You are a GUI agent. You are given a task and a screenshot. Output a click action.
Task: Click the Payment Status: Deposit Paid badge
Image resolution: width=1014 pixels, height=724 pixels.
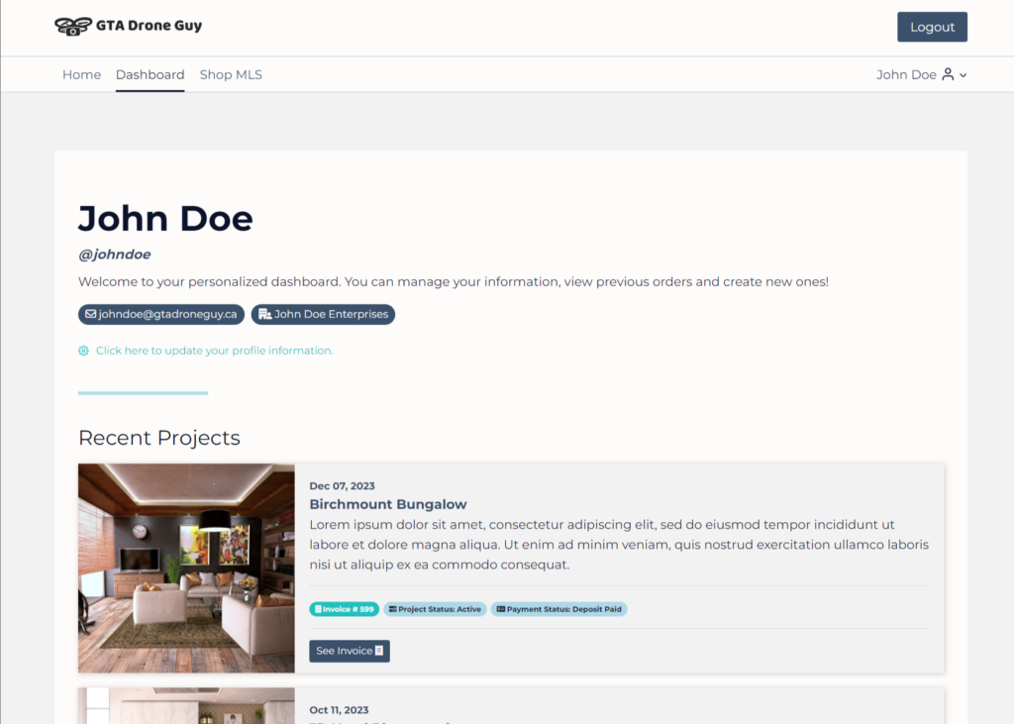click(558, 609)
